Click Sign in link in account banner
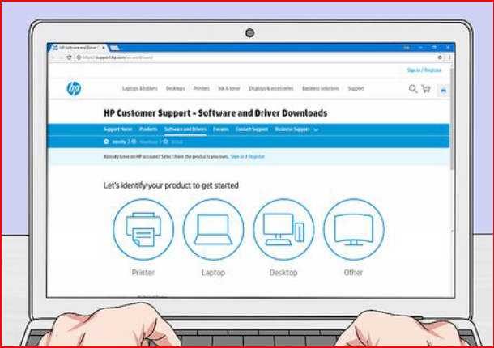 point(237,156)
